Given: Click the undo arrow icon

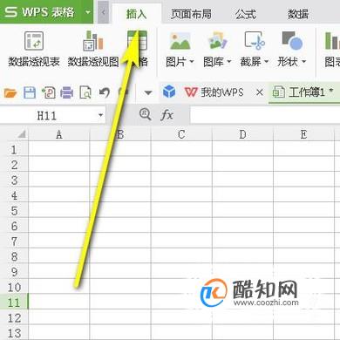Looking at the screenshot, I should click(105, 93).
